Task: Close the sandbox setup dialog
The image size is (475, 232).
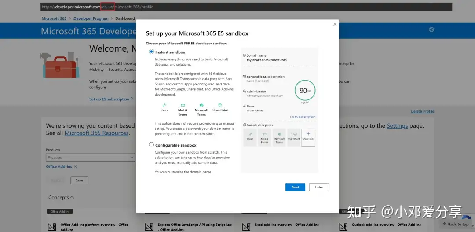Action: (335, 24)
